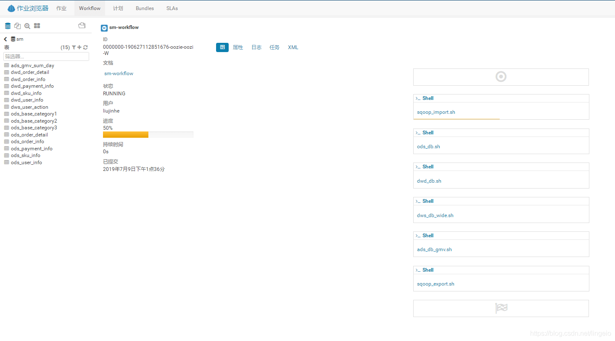Click the magnifier search icon in sidebar
Image resolution: width=615 pixels, height=341 pixels.
(27, 26)
